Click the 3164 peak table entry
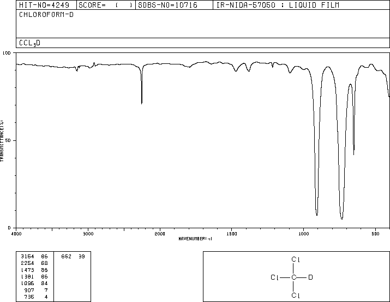Image resolution: width=390 pixels, height=302 pixels. click(34, 257)
